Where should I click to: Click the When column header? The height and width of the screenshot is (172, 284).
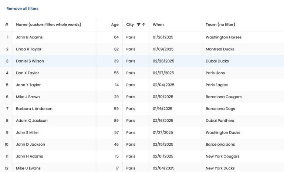(158, 25)
